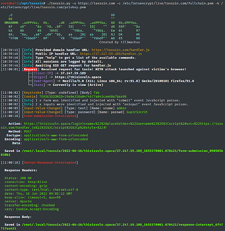Click the 'Data:' label

click(x=17, y=143)
